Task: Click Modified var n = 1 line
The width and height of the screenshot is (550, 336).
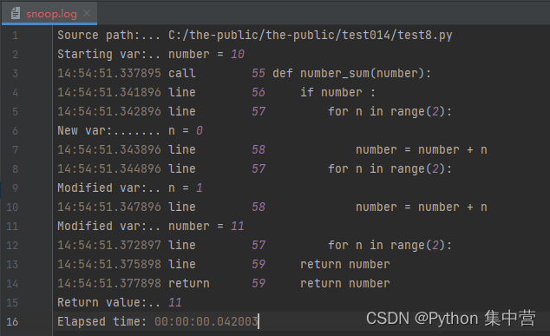Action: [x=130, y=188]
